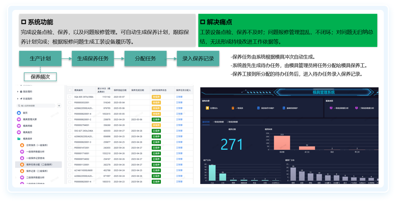Viewport: 396px width, 202px height.
Task: Switch to the 一级保养数据 tab
Action: pyautogui.click(x=218, y=122)
